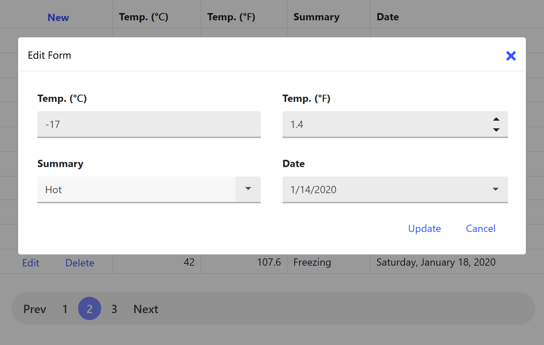Expand the Date picker dropdown arrow
Viewport: 544px width, 345px height.
[495, 189]
